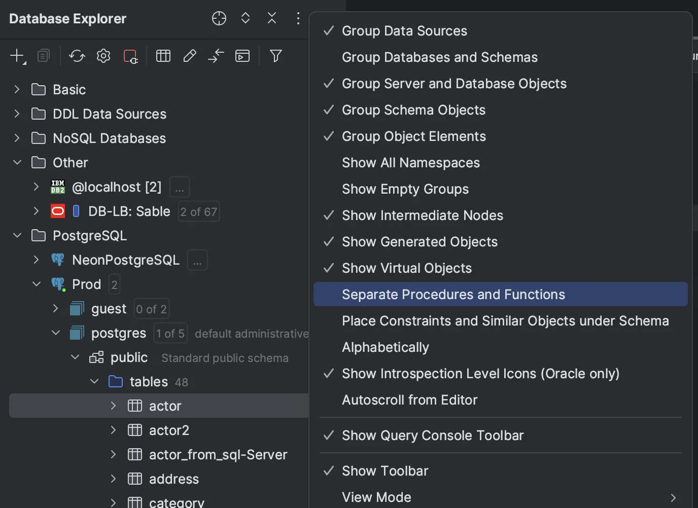This screenshot has height=508, width=698.
Task: Click the Select Opened File target icon
Action: coord(219,19)
